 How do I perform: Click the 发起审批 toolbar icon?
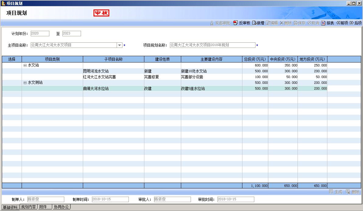212,23
